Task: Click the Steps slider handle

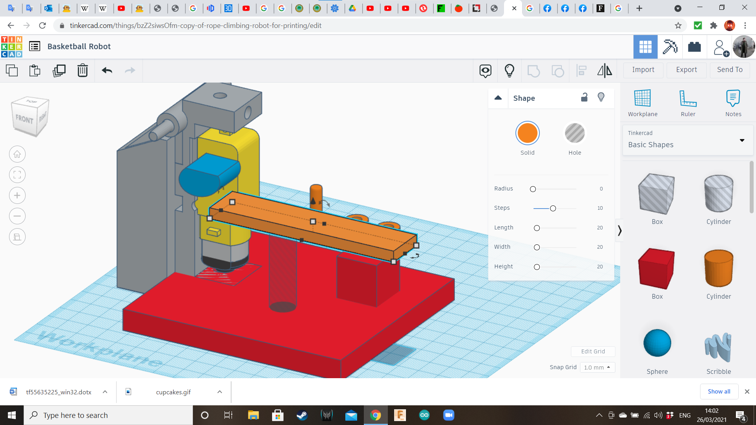Action: click(x=553, y=208)
